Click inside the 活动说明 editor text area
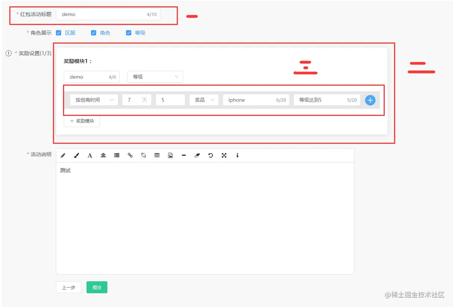This screenshot has width=453, height=307. coord(205,218)
